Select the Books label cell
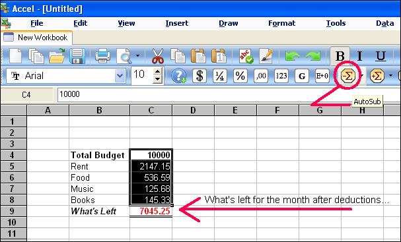This screenshot has width=401, height=242. pos(99,200)
